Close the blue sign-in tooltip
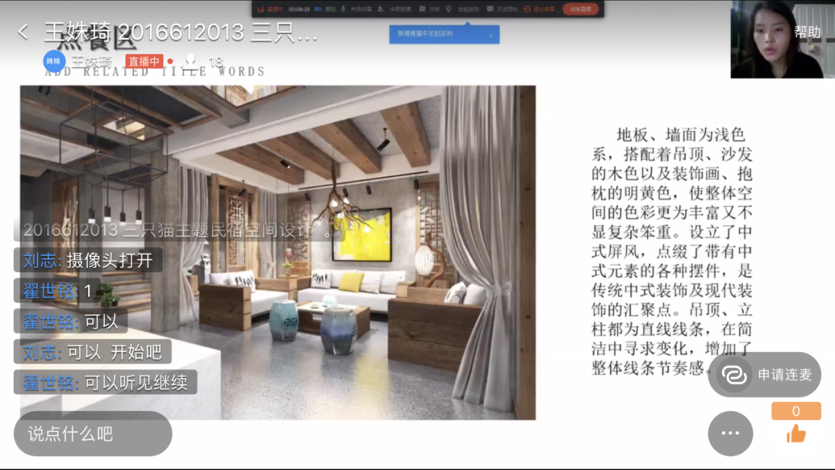The height and width of the screenshot is (470, 835). tap(490, 35)
